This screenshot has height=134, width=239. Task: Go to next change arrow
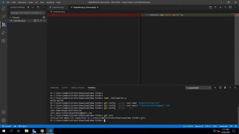(x=220, y=7)
